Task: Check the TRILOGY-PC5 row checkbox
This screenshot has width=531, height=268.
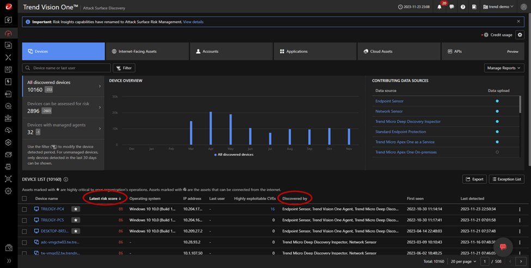Action: [x=25, y=220]
